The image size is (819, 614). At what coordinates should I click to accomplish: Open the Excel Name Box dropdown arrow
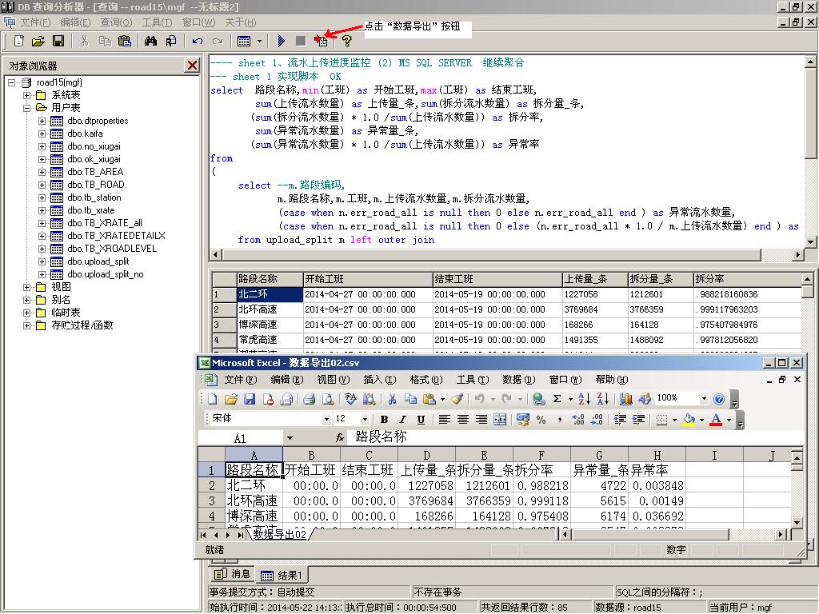point(290,438)
